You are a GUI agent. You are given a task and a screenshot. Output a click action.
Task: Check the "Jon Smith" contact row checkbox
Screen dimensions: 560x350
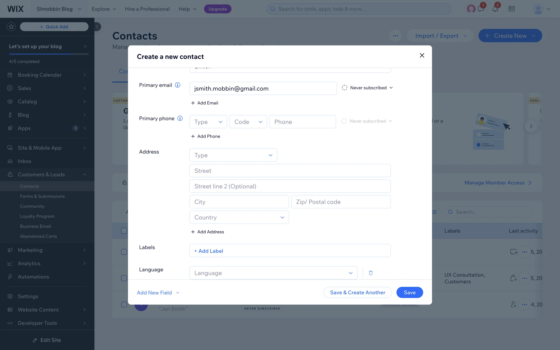click(x=124, y=304)
